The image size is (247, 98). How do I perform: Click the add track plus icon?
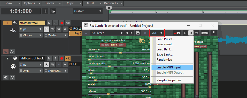click(x=45, y=11)
